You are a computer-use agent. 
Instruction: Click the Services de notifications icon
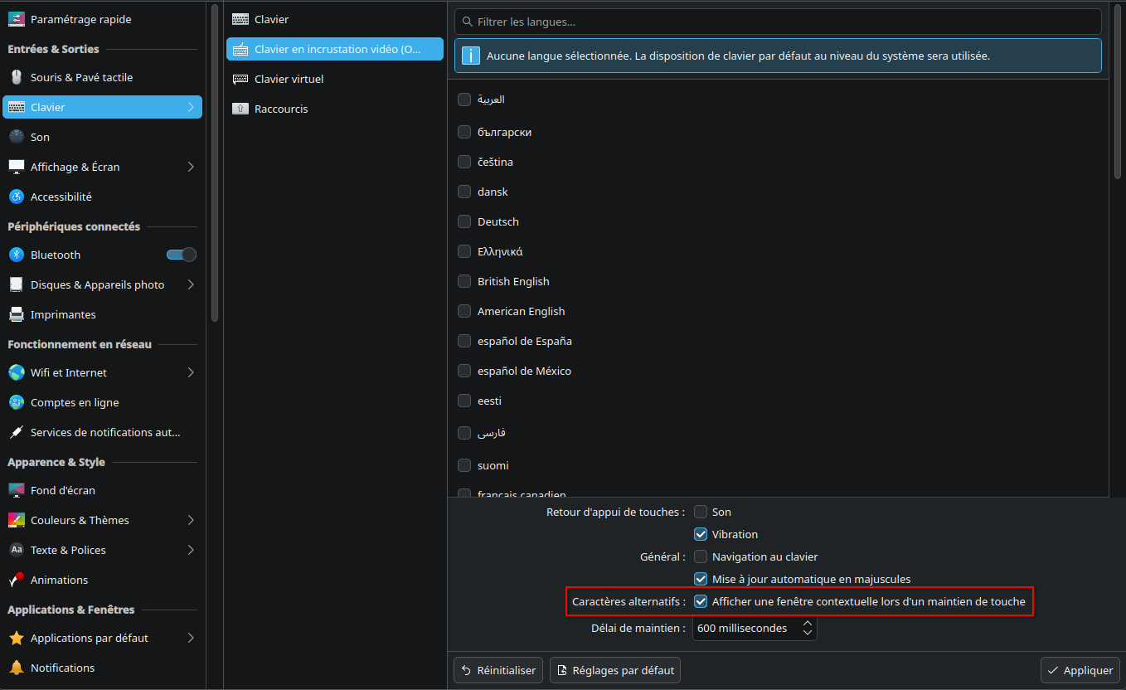tap(17, 432)
